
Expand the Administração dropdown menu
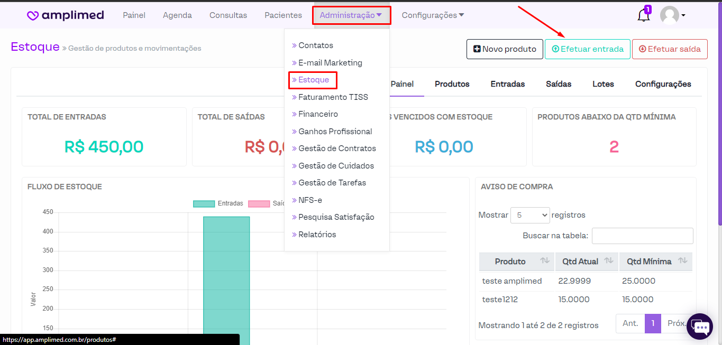[351, 15]
